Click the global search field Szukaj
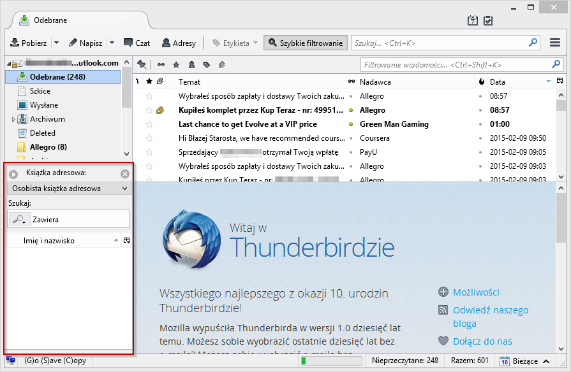This screenshot has width=571, height=372. 439,43
